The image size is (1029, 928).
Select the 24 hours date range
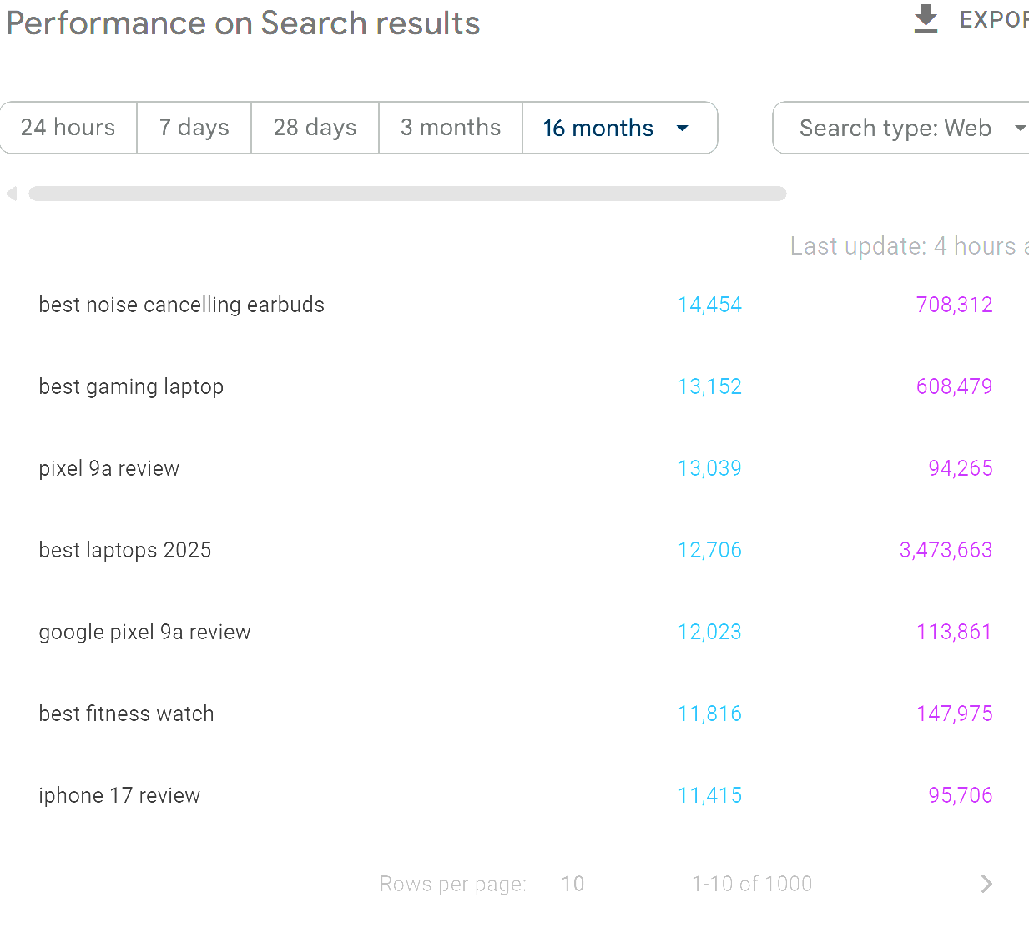(x=68, y=128)
